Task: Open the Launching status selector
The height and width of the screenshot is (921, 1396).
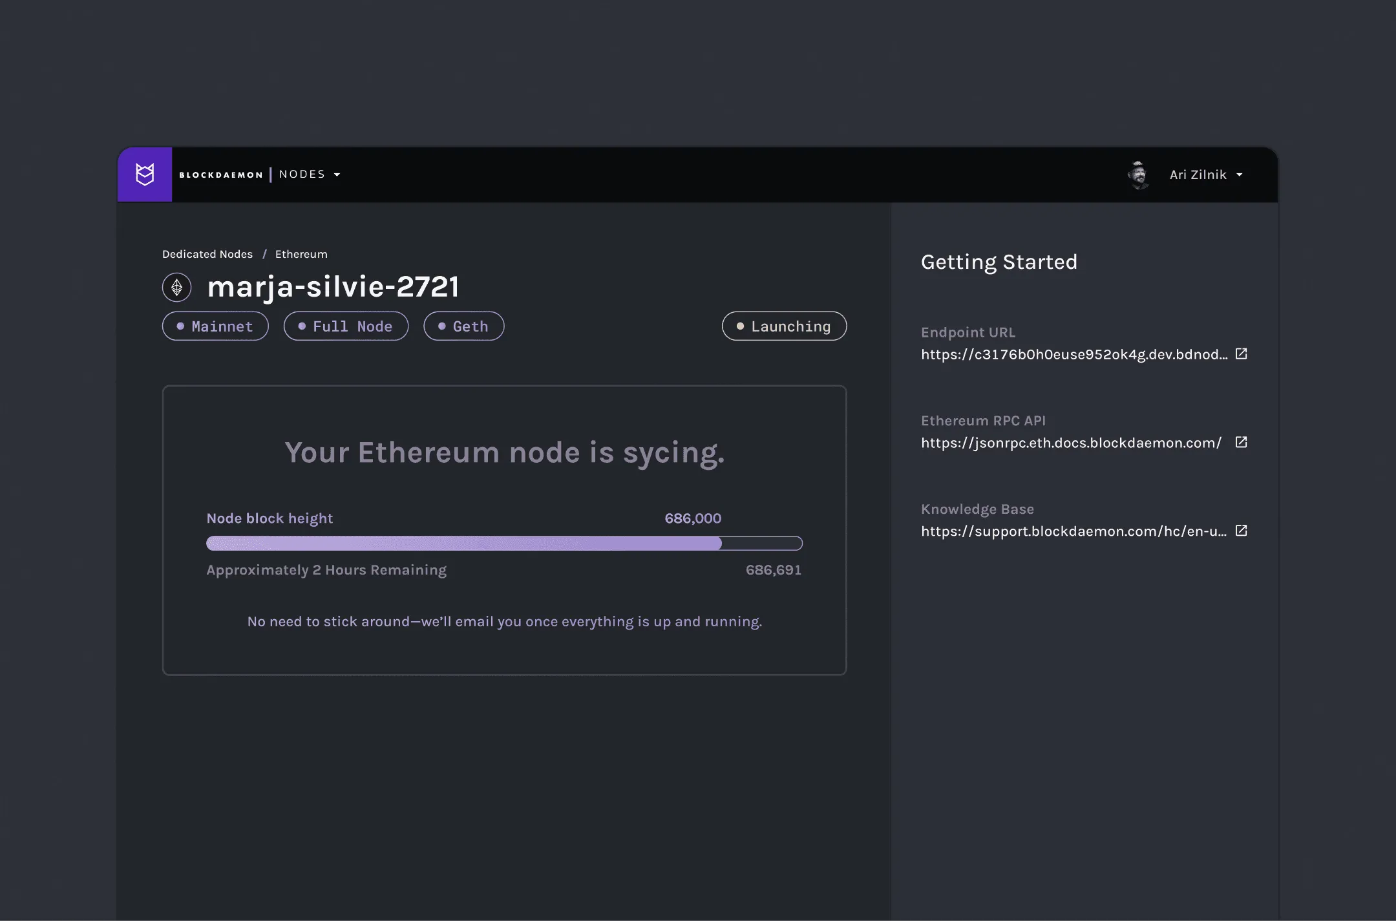Action: [x=784, y=326]
